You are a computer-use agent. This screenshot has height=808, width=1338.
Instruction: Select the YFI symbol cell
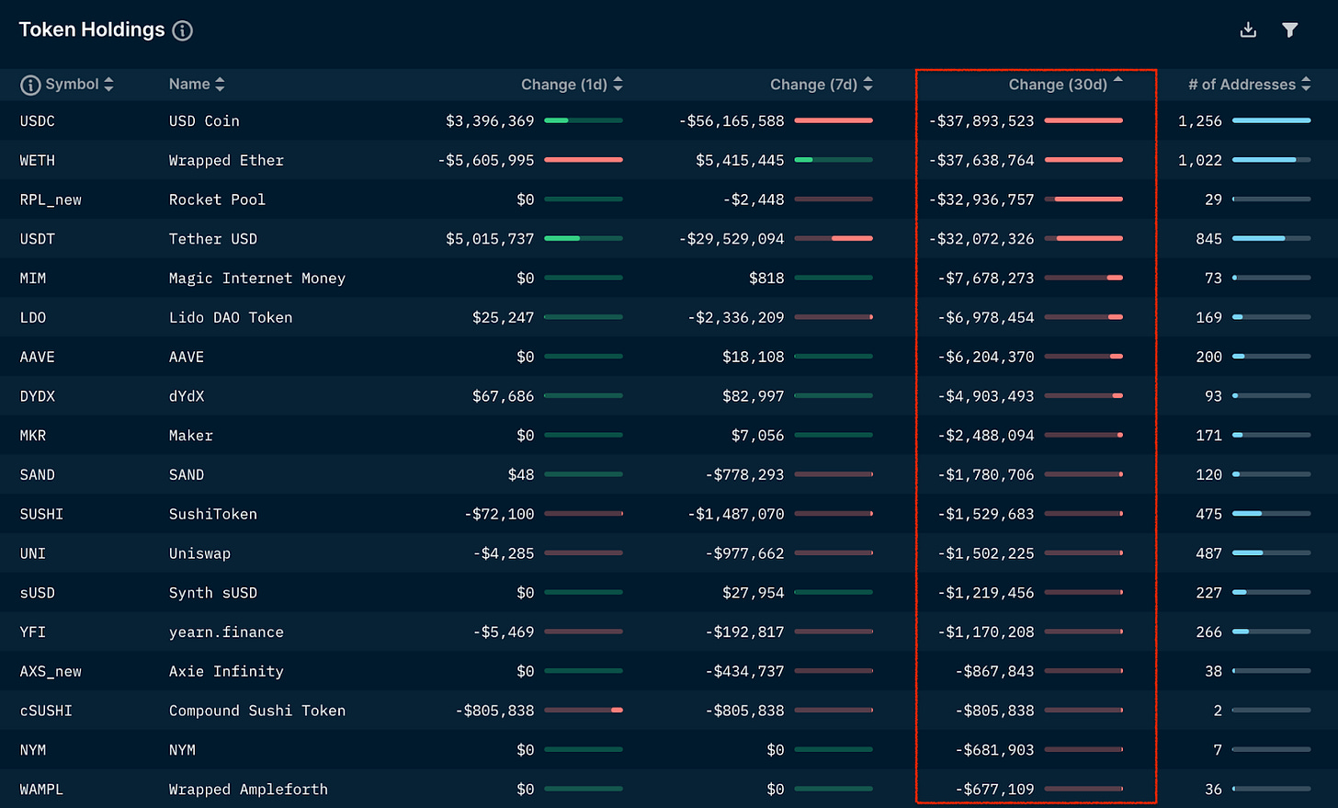coord(33,632)
